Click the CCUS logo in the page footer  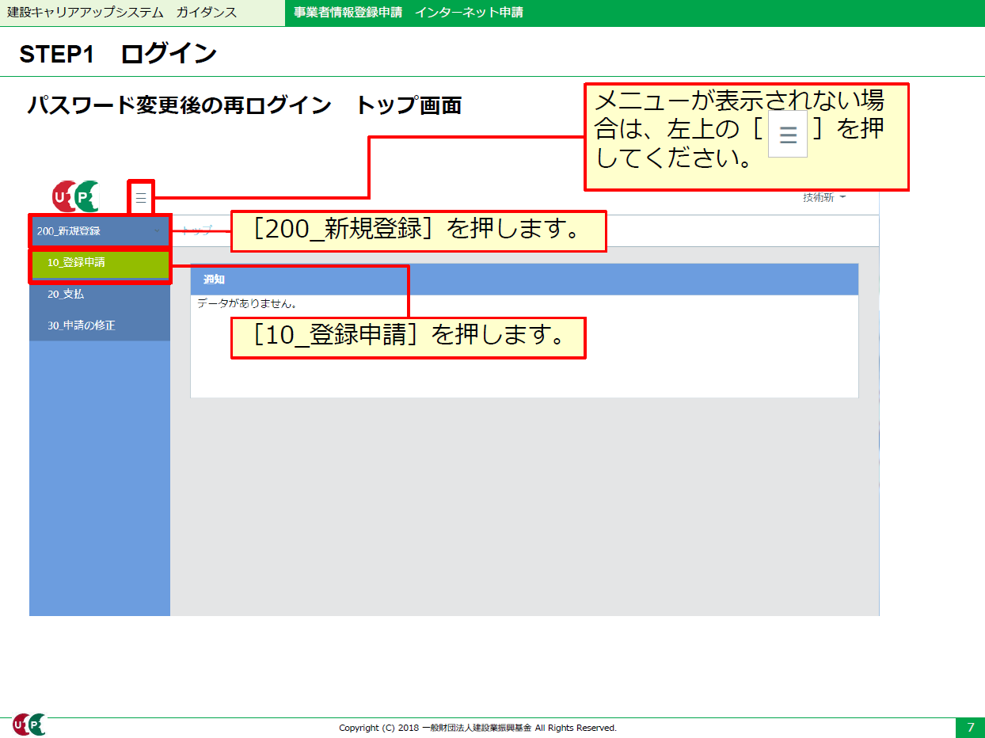click(x=29, y=724)
